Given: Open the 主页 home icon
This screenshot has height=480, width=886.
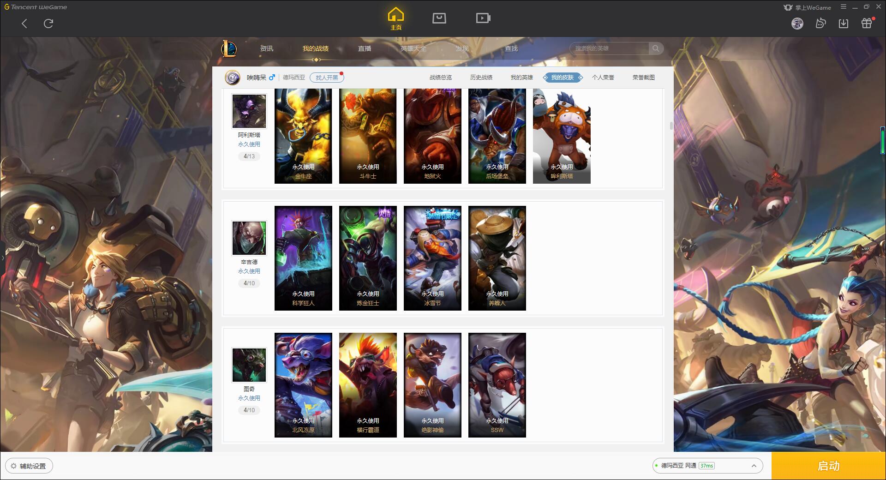Looking at the screenshot, I should tap(396, 18).
